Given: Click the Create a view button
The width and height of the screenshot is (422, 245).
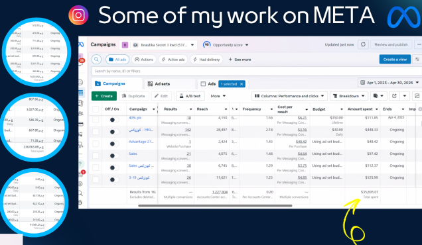Looking at the screenshot, I should 395,60.
